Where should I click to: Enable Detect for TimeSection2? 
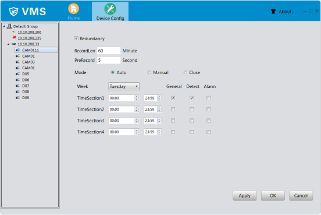(x=192, y=110)
